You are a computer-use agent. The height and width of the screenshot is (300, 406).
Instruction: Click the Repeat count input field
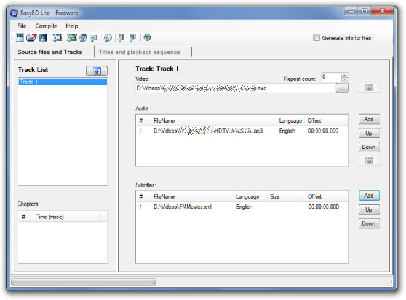point(331,77)
